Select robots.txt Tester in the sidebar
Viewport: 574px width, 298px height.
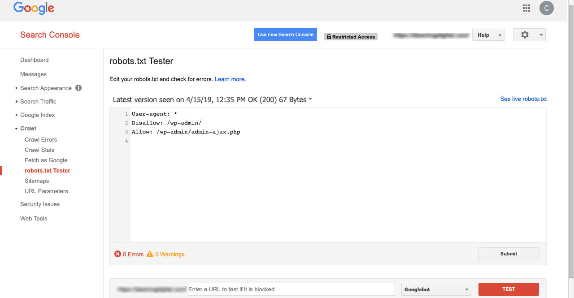(48, 171)
